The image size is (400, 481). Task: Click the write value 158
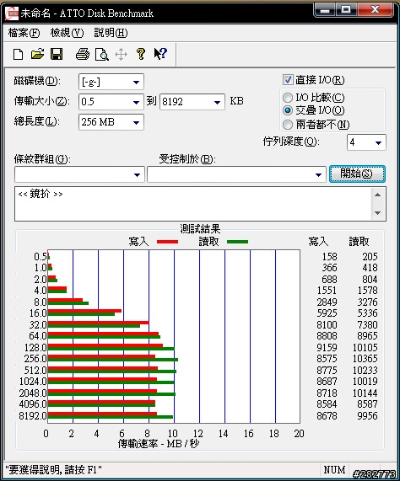tap(329, 256)
